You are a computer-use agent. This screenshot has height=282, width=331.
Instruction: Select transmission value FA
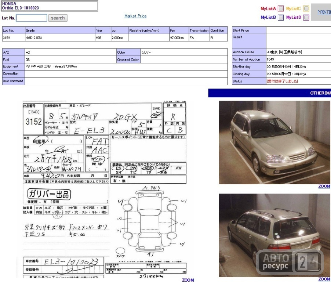tap(192, 37)
